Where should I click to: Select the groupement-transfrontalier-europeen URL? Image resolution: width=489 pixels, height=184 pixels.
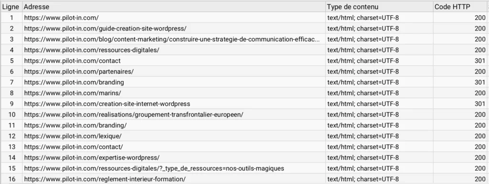coord(134,114)
